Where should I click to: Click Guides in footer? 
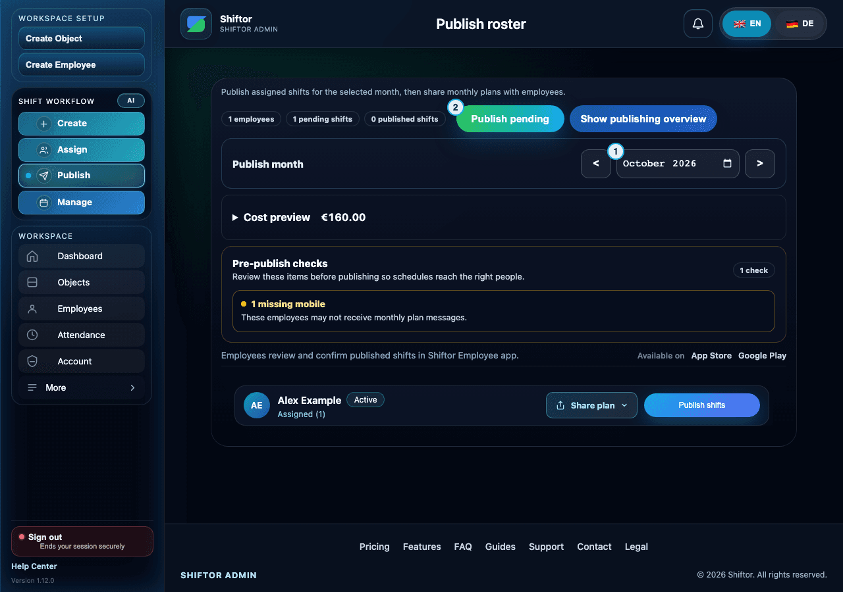(501, 547)
